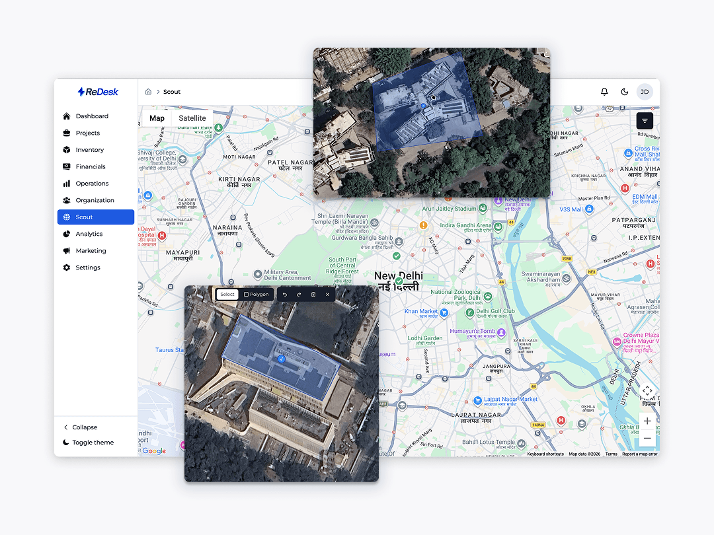The image size is (714, 535).
Task: Click the Projects briefcase icon
Action: 67,133
